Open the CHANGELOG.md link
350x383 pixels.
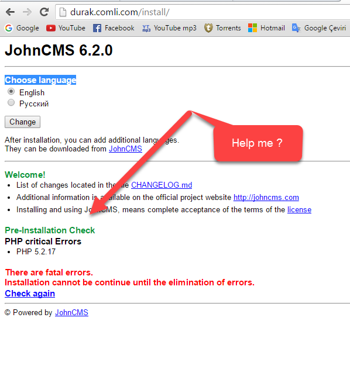162,185
